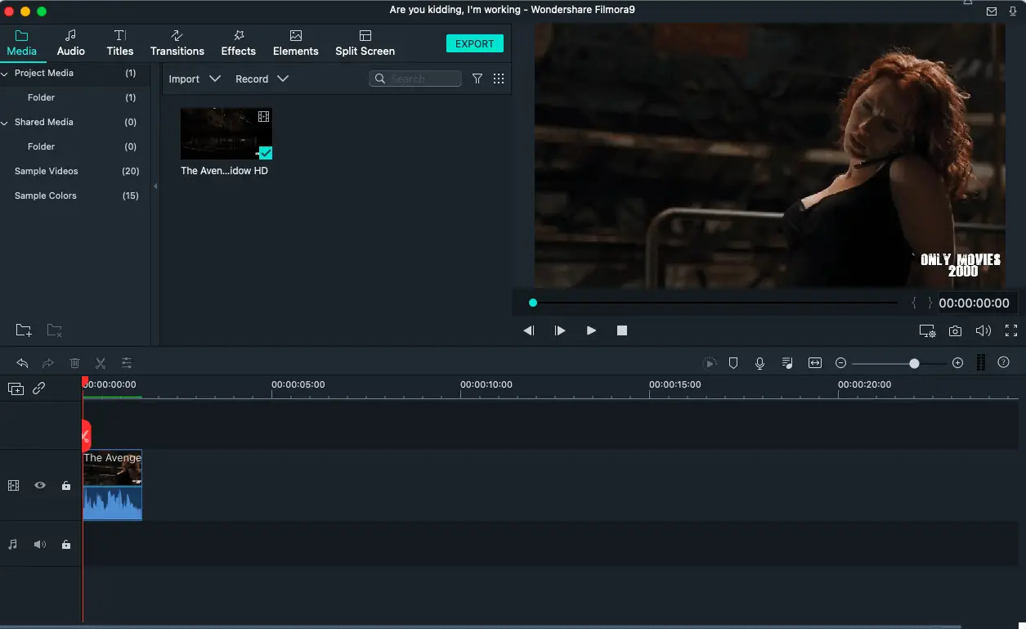The image size is (1026, 629).
Task: Enter fullscreen preview mode
Action: click(1011, 331)
